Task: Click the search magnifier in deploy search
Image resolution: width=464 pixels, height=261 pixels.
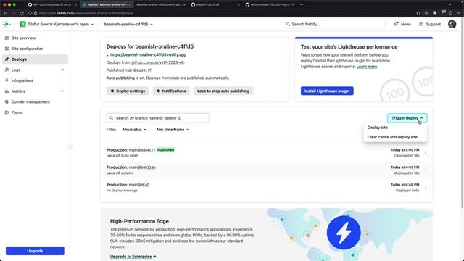Action: 111,117
